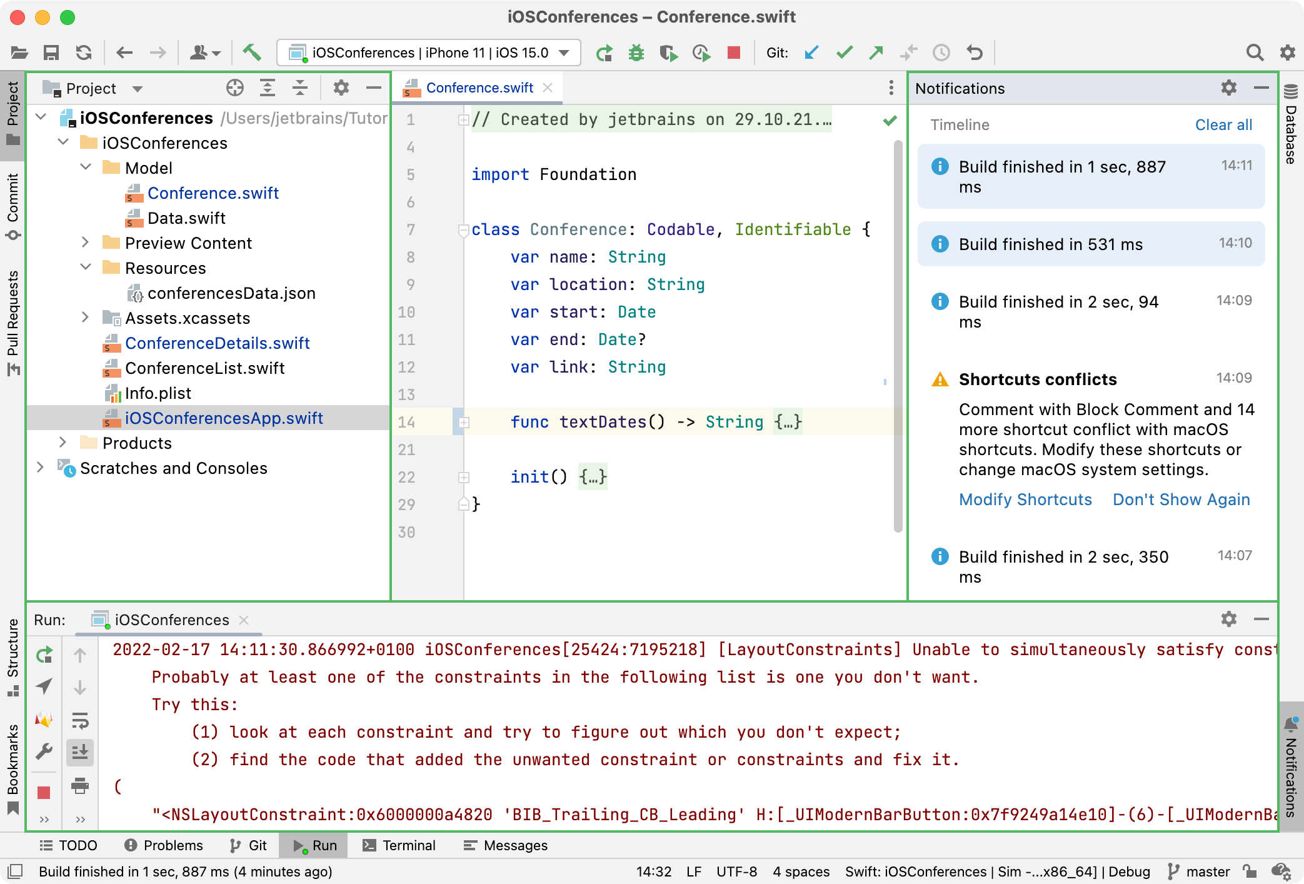This screenshot has width=1304, height=884.
Task: Toggle the Notifications tool window stripe button
Action: click(x=1291, y=768)
